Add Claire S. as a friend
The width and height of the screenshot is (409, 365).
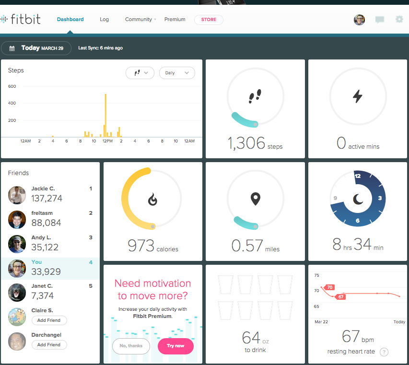pyautogui.click(x=49, y=320)
